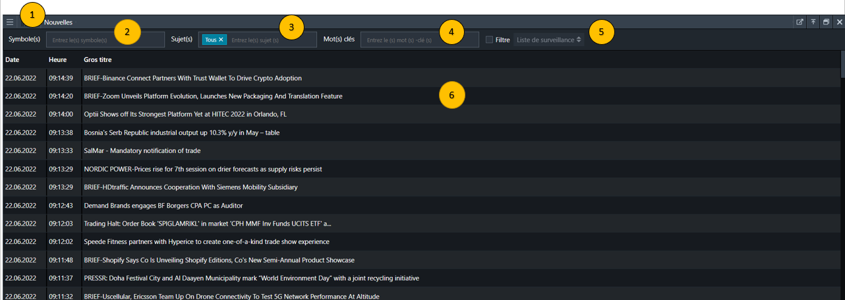Image resolution: width=845 pixels, height=300 pixels.
Task: Sort news by Date column header
Action: pos(13,60)
